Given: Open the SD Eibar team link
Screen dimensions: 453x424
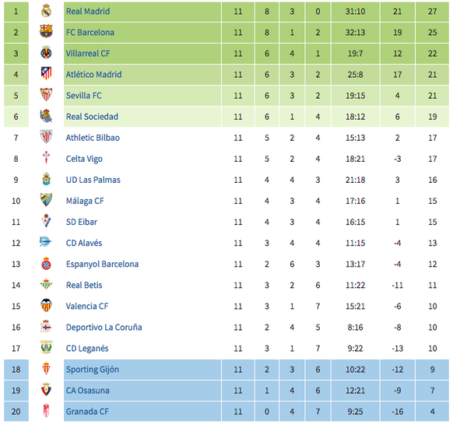Looking at the screenshot, I should pyautogui.click(x=82, y=222).
